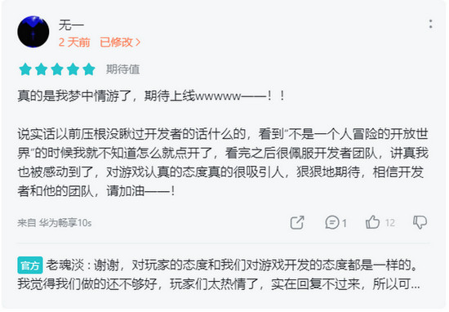
Task: Dislike the review with thumbs-down icon
Action: [x=420, y=222]
